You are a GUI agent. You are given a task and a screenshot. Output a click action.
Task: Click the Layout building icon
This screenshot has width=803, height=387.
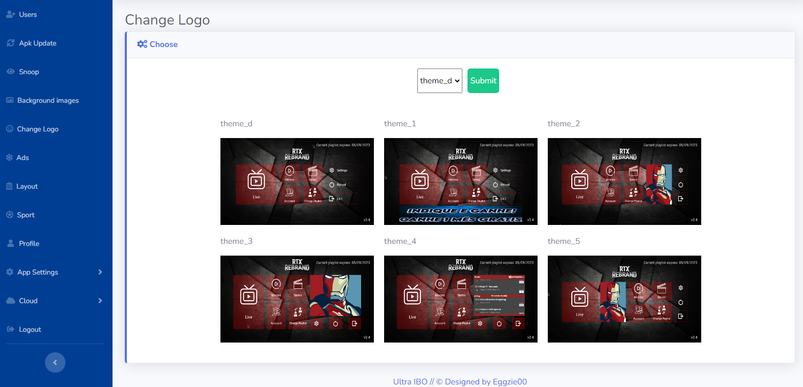click(x=9, y=186)
